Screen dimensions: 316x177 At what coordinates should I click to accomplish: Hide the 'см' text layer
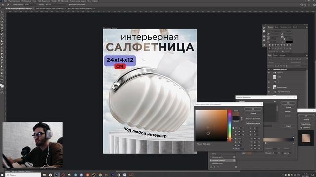pos(269,82)
